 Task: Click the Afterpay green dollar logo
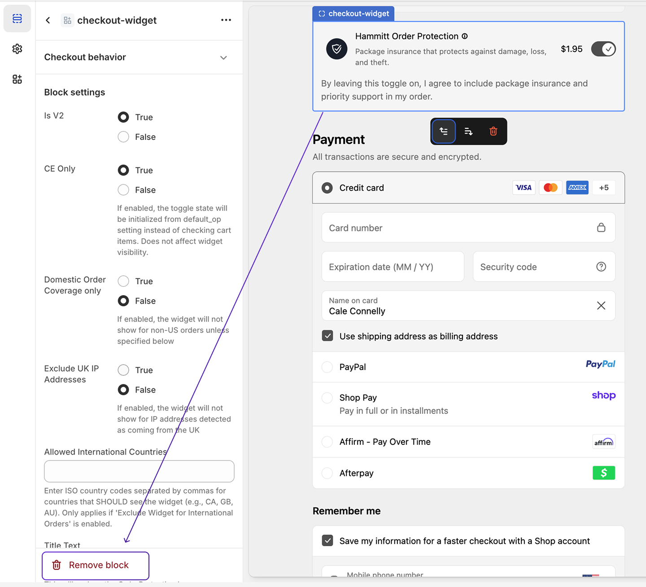coord(604,473)
